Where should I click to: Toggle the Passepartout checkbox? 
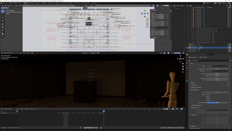(x=206, y=102)
